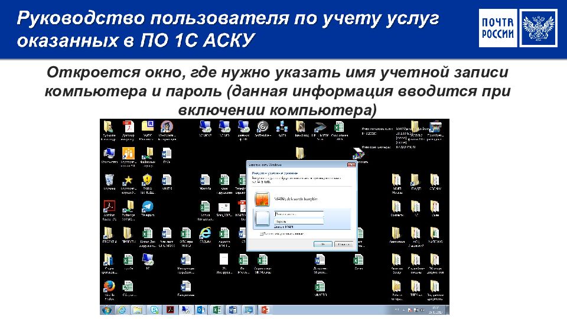The width and height of the screenshot is (567, 319).
Task: Open Outlook from the taskbar
Action: tap(201, 310)
